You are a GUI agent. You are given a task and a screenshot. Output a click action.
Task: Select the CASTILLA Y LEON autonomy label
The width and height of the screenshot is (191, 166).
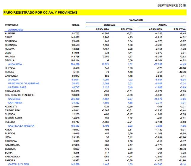click(x=18, y=164)
